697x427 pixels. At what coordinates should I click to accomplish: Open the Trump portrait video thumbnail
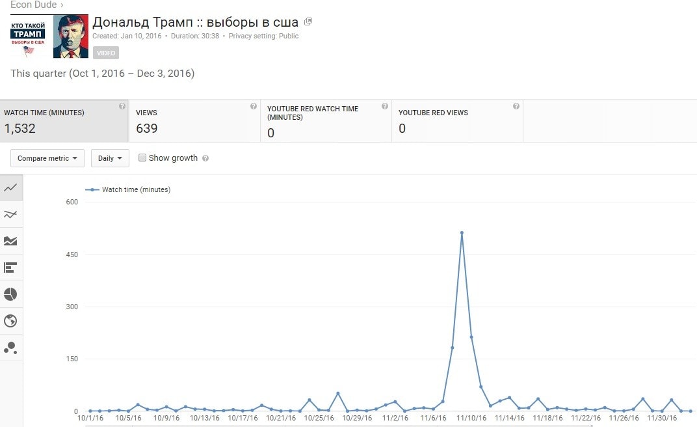tap(71, 36)
